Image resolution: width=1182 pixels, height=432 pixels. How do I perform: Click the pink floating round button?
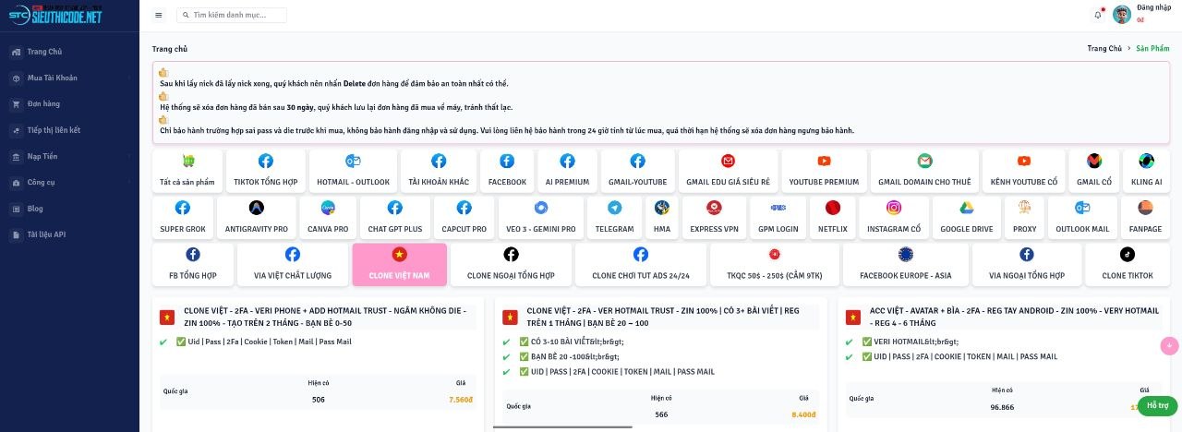pyautogui.click(x=1170, y=346)
